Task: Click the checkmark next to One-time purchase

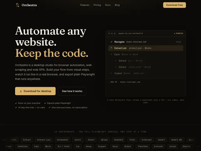Action: click(50, 108)
